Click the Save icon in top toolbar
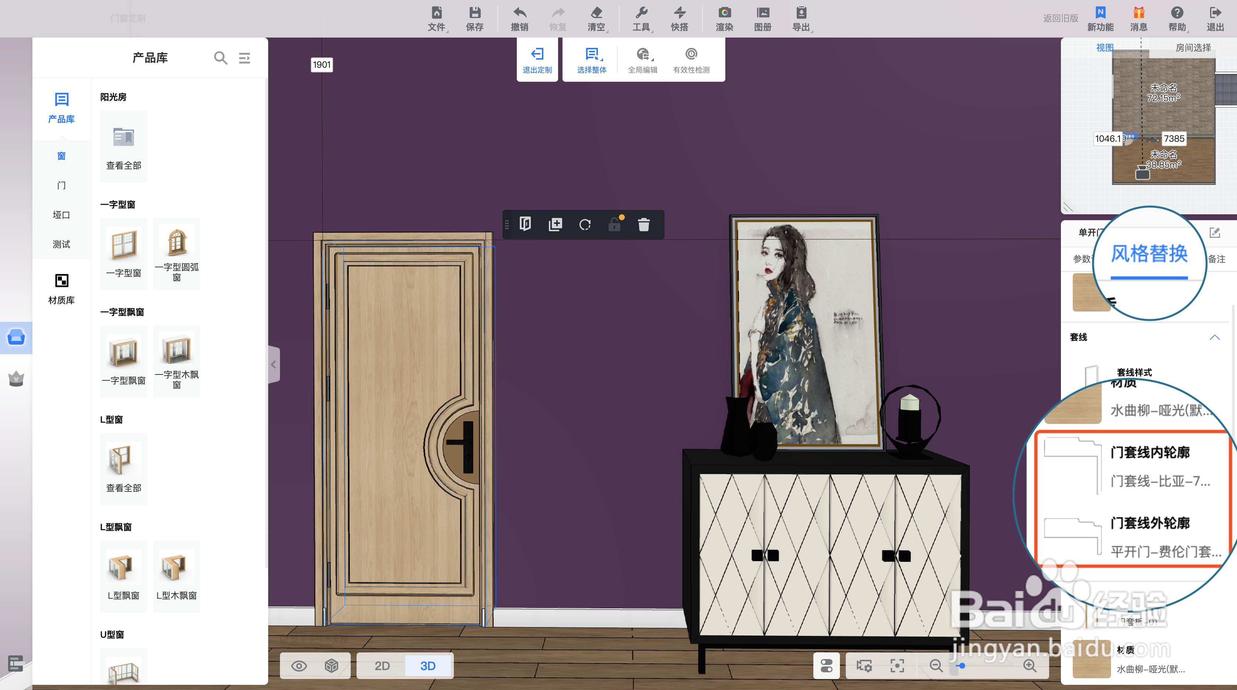 coord(474,18)
